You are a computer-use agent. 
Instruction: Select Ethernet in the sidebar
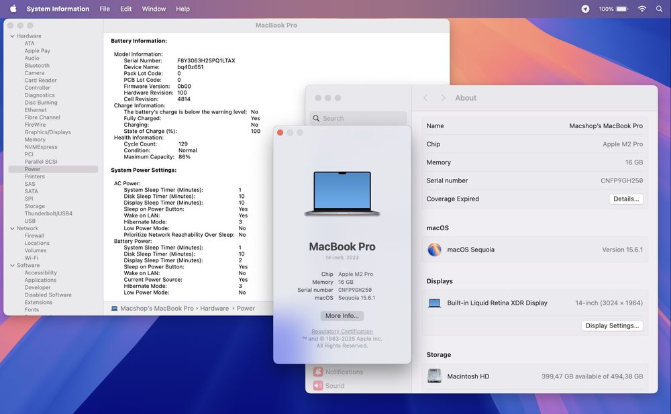pos(36,110)
